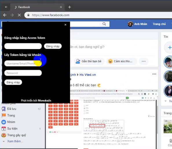The width and height of the screenshot is (172, 149).
Task: Click the Đã lưu bookmark icon
Action: coord(3,109)
